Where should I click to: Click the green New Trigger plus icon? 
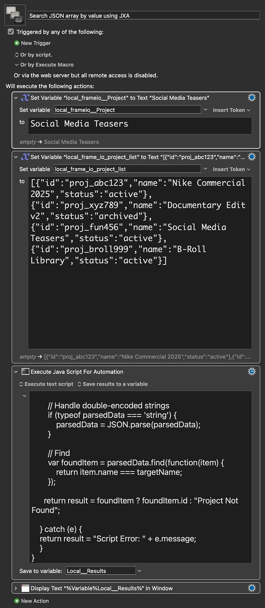pos(17,43)
